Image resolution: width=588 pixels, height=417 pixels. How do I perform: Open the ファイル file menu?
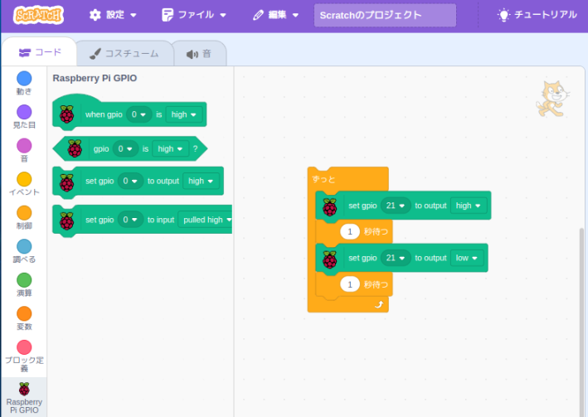point(194,15)
